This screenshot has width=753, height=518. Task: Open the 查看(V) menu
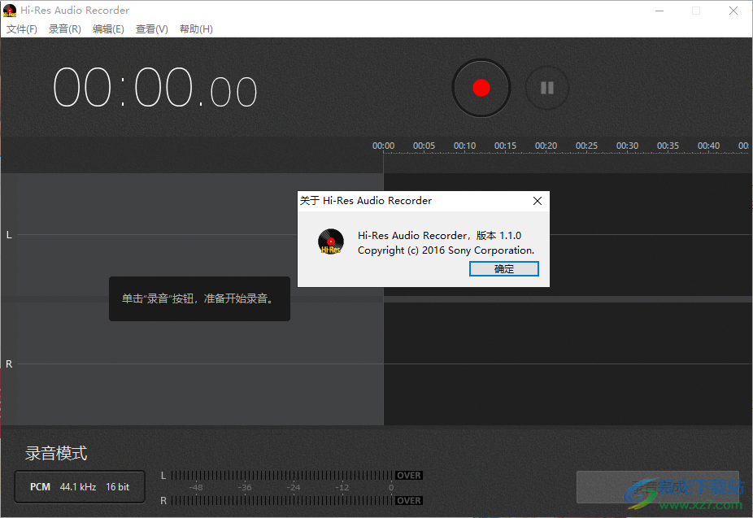coord(151,28)
